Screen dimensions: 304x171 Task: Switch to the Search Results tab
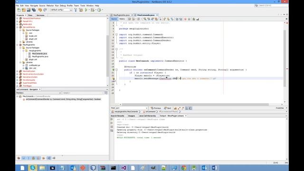(117, 116)
